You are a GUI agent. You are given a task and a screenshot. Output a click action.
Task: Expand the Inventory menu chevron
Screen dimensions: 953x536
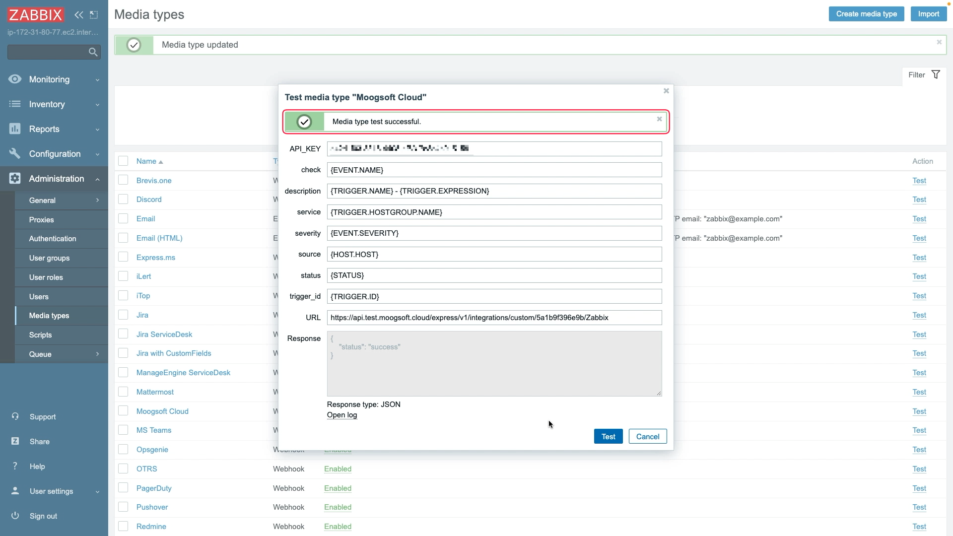(x=97, y=105)
